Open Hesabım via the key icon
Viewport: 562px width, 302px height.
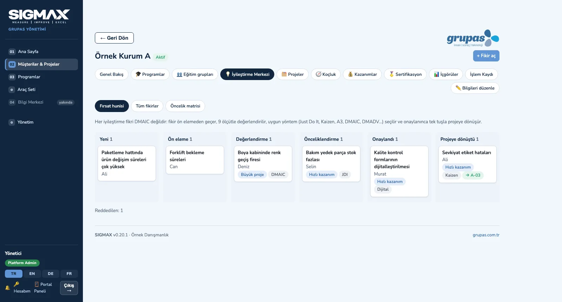pos(22,288)
